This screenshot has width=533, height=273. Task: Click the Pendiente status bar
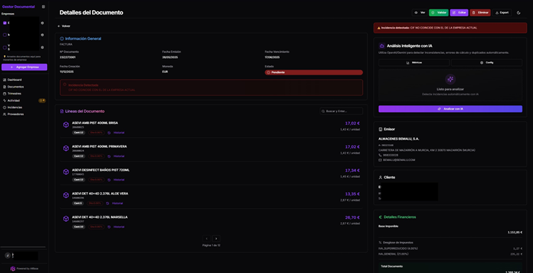[314, 72]
